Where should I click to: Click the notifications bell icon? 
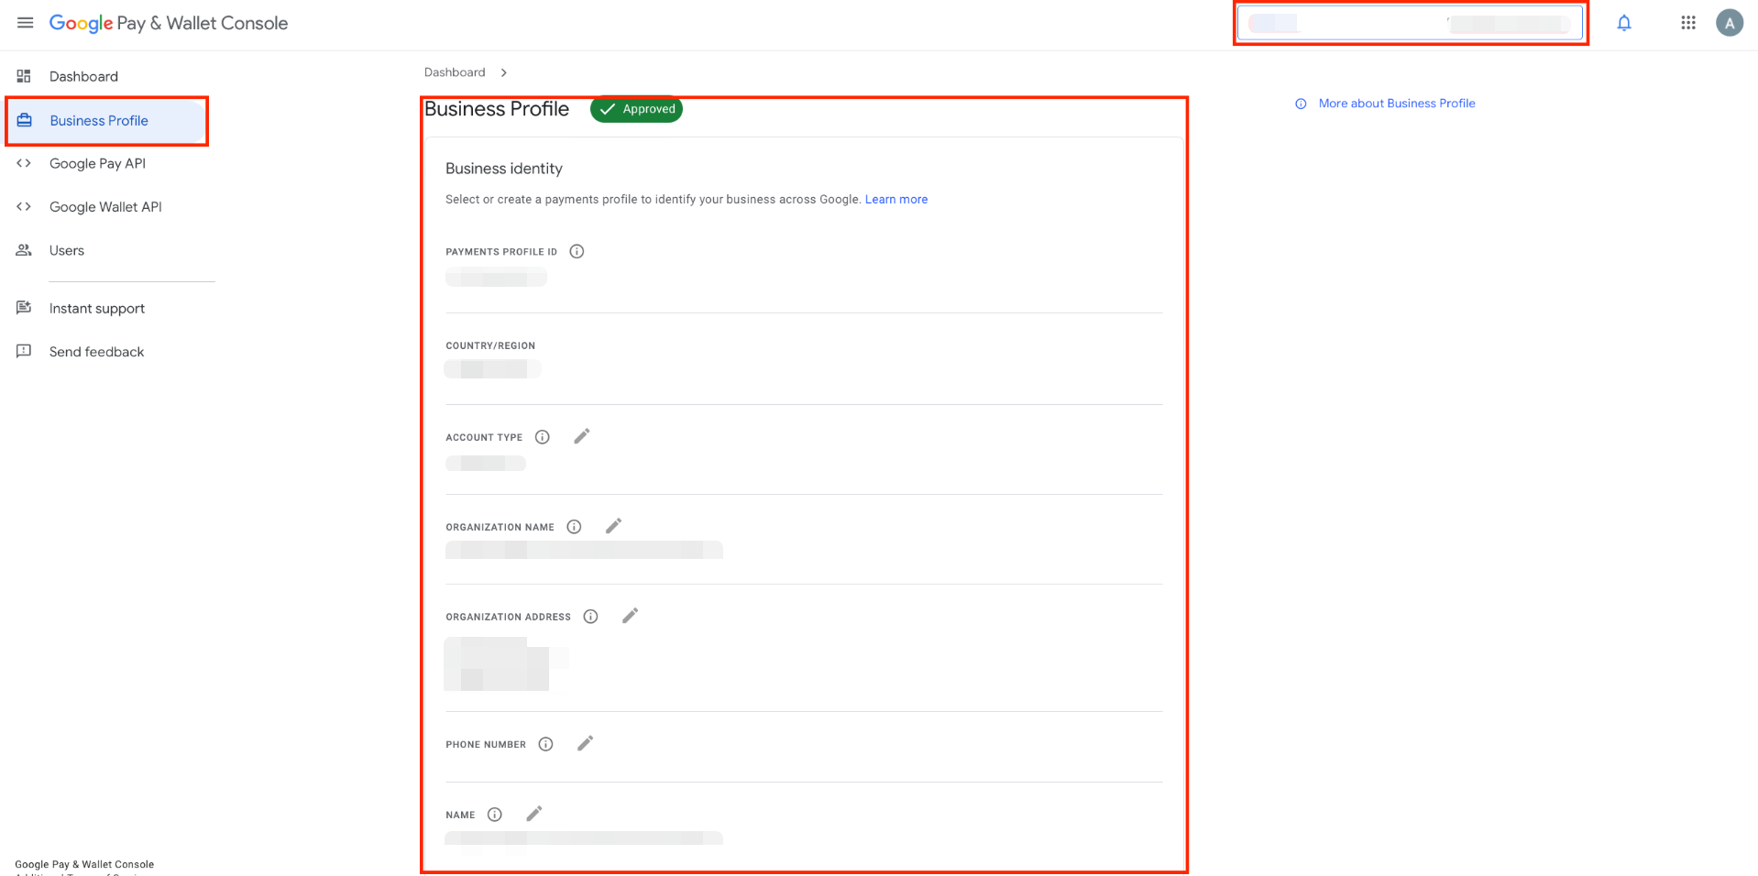click(x=1624, y=23)
